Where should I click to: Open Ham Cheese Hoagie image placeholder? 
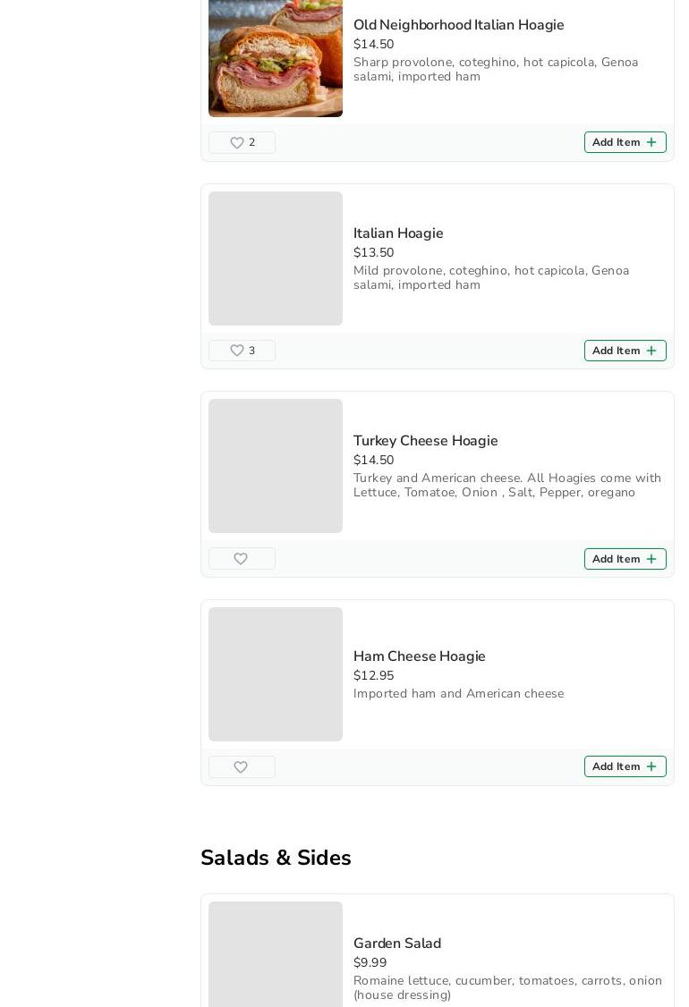275,674
